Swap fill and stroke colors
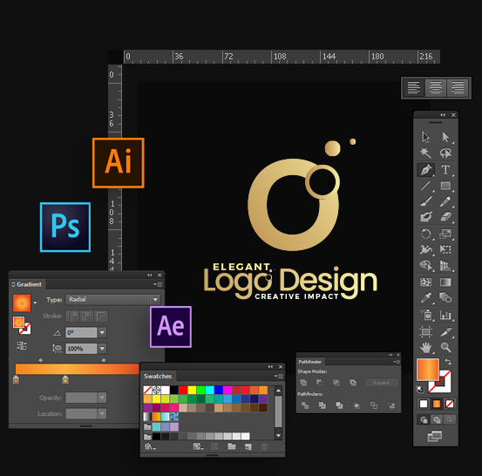 point(448,362)
